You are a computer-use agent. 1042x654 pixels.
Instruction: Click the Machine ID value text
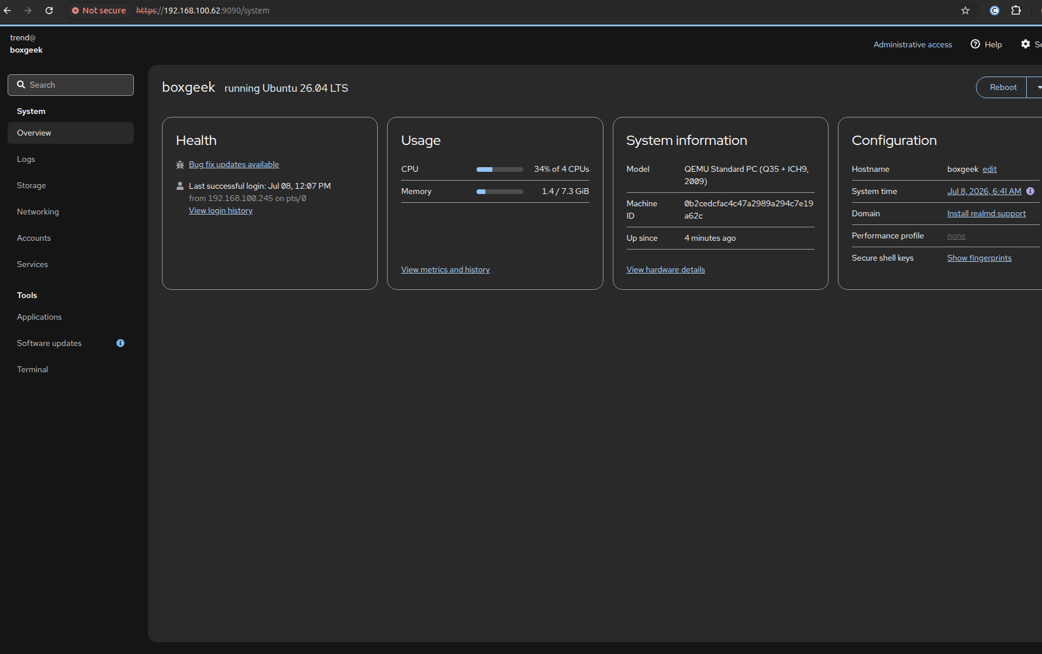[x=748, y=209]
